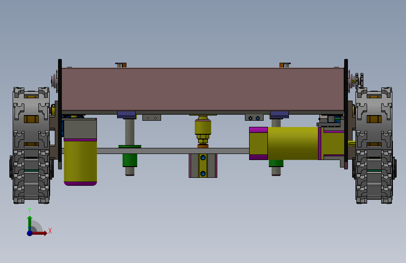This screenshot has width=406, height=263.
Task: Select the lower blue bolt on center bracket
Action: (x=203, y=174)
